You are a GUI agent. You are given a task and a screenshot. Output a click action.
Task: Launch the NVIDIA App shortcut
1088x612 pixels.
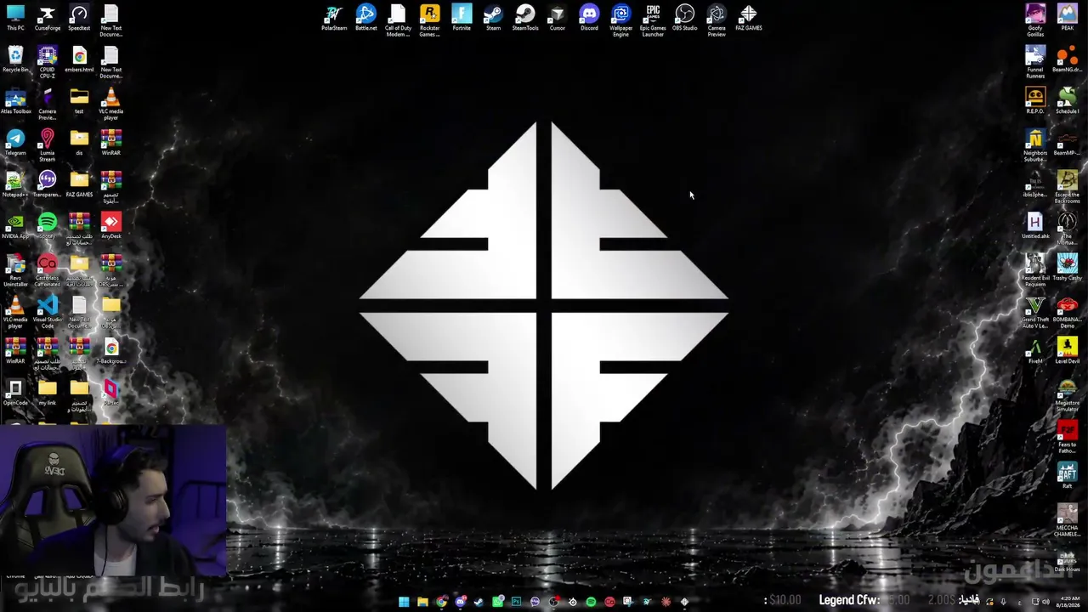15,226
